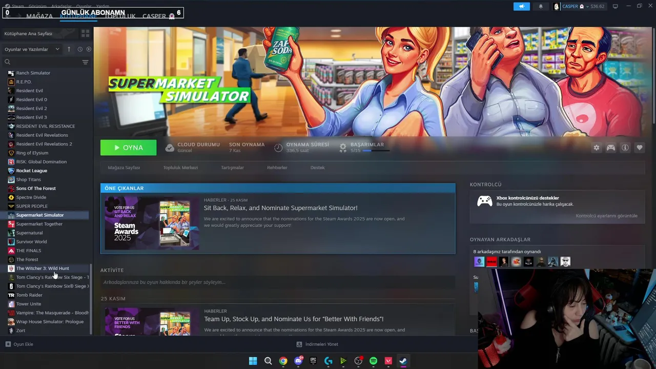Open Spotify from the taskbar
The width and height of the screenshot is (656, 369).
click(373, 361)
